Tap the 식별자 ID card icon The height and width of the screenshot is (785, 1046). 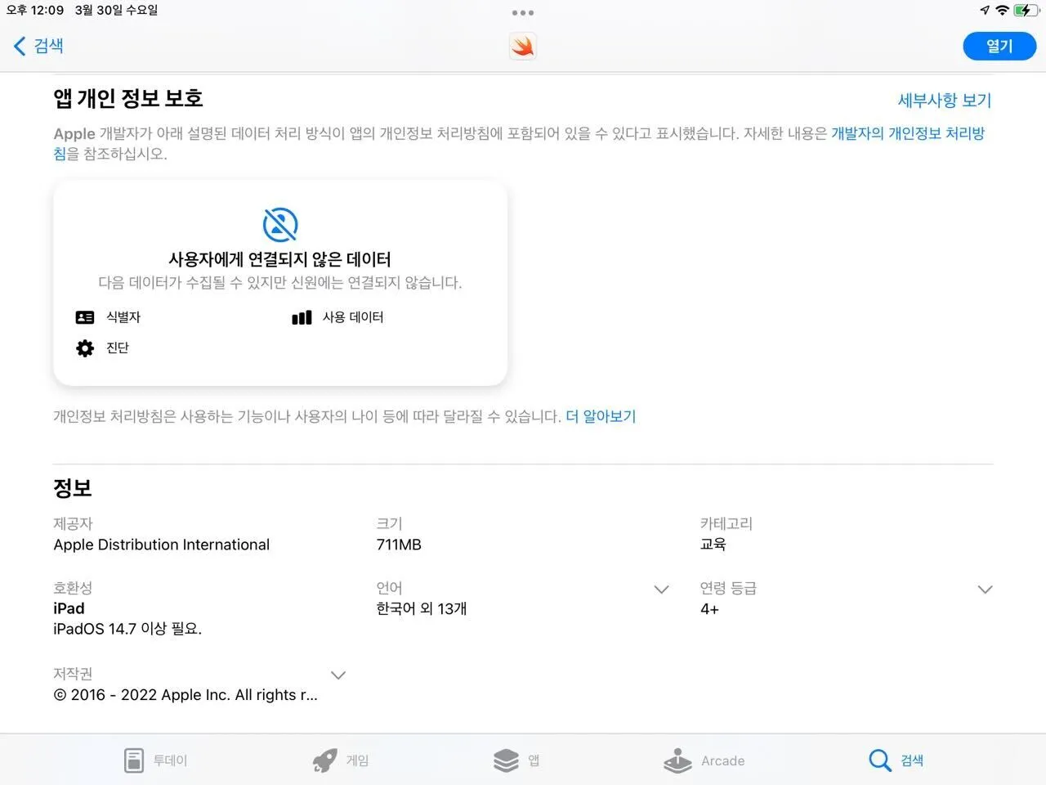pos(85,317)
